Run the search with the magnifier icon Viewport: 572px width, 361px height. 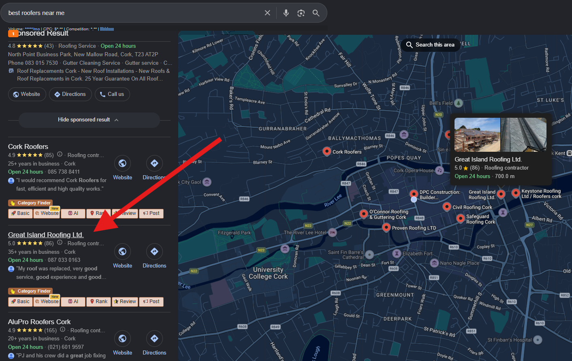coord(316,13)
